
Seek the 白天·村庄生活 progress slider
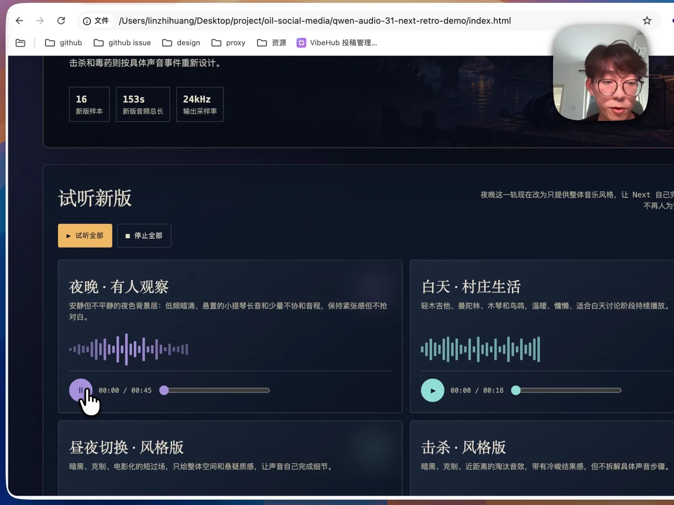pyautogui.click(x=567, y=390)
